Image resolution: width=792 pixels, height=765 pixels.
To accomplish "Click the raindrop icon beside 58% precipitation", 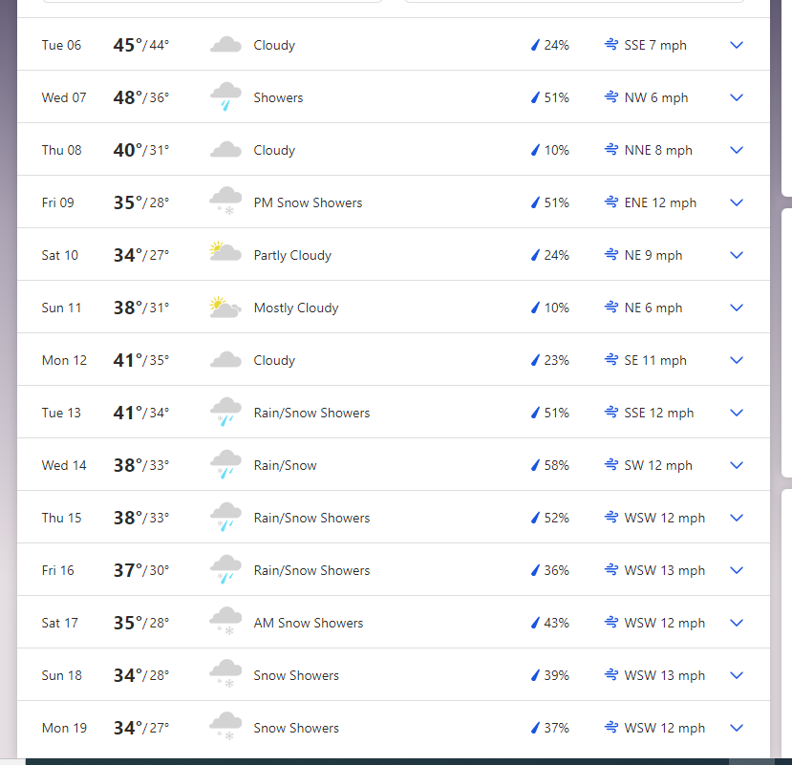I will click(535, 465).
